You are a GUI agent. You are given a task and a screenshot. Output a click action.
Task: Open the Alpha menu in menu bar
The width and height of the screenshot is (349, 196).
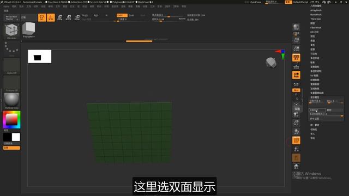pos(6,7)
